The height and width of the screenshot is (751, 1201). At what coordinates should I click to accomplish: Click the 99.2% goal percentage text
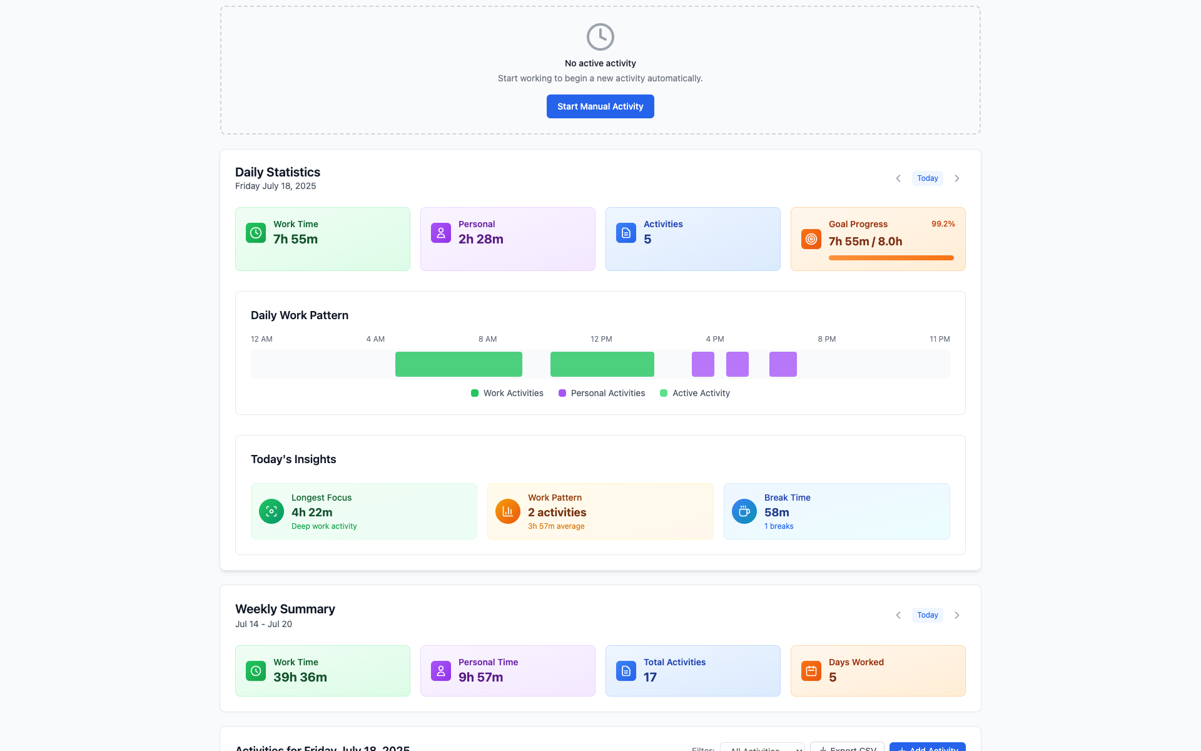[943, 224]
